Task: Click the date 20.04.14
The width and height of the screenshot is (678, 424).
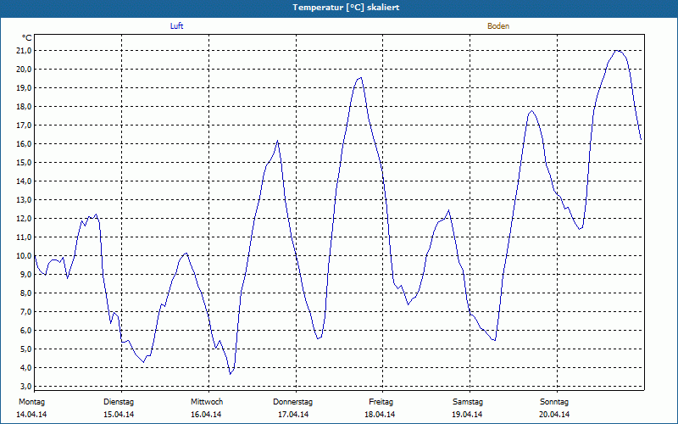Action: pos(554,415)
